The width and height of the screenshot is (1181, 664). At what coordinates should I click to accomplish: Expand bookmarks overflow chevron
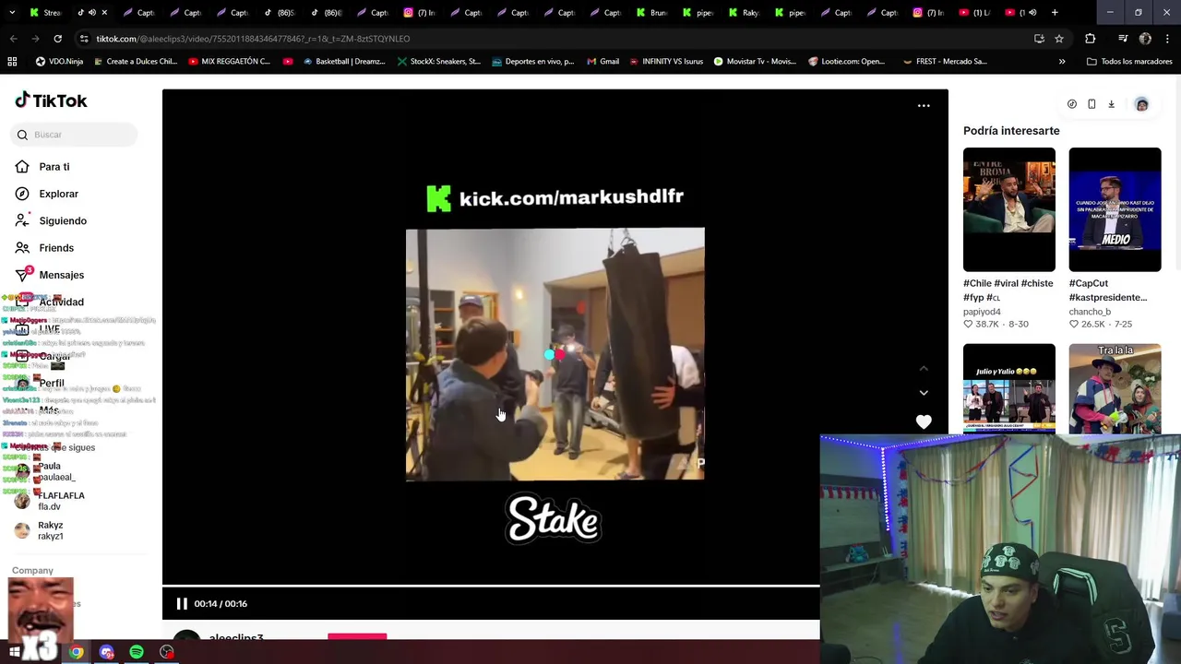1062,62
